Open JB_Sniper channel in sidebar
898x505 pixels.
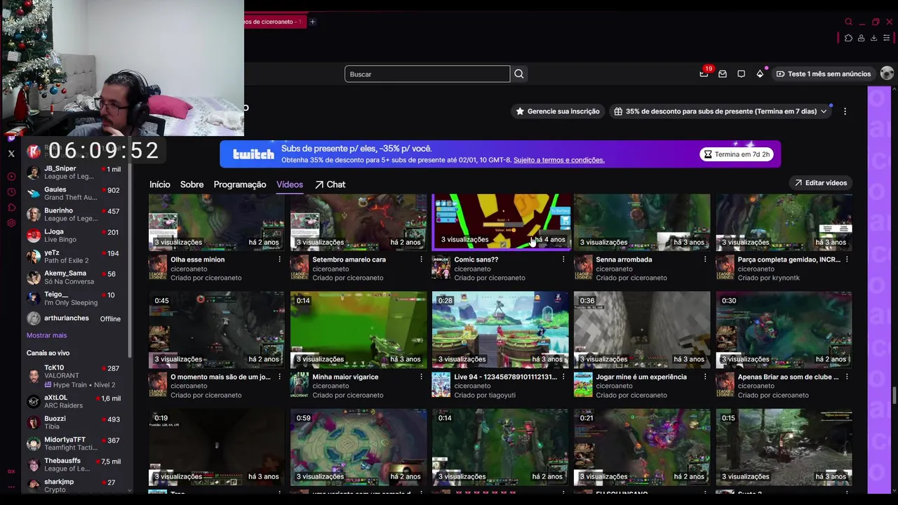[74, 173]
